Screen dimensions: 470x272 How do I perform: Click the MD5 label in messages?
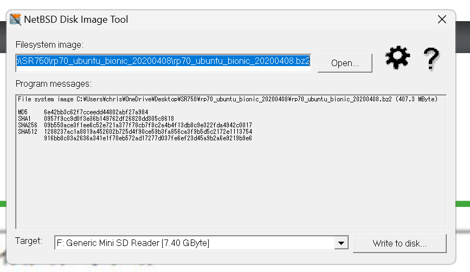(x=23, y=112)
